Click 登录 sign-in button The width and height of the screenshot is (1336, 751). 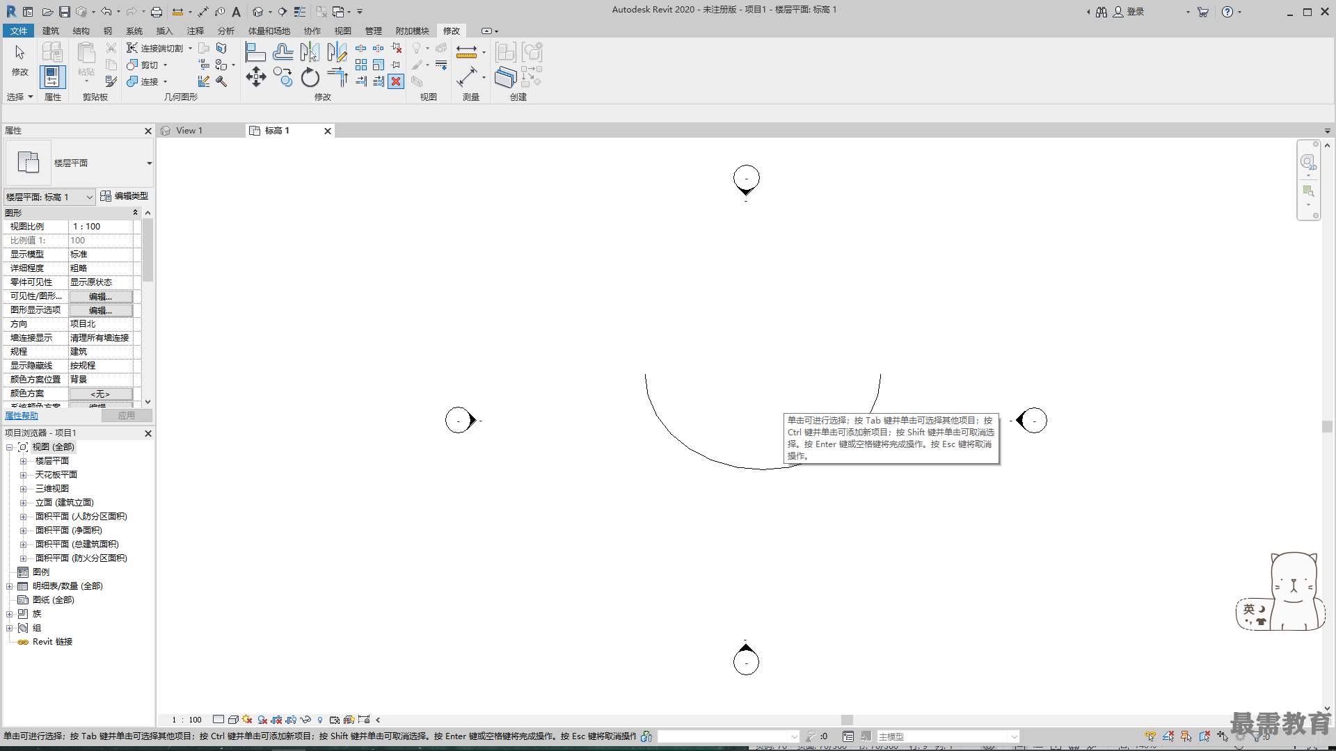(x=1129, y=12)
